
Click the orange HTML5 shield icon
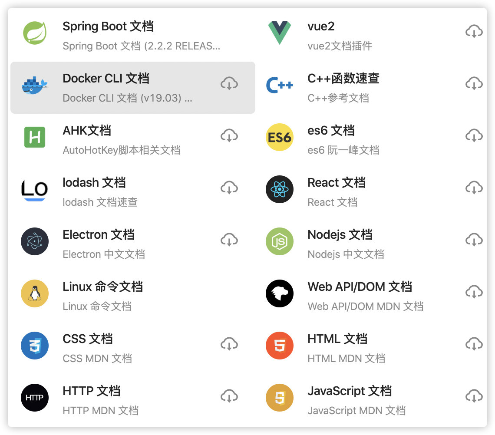click(x=280, y=346)
